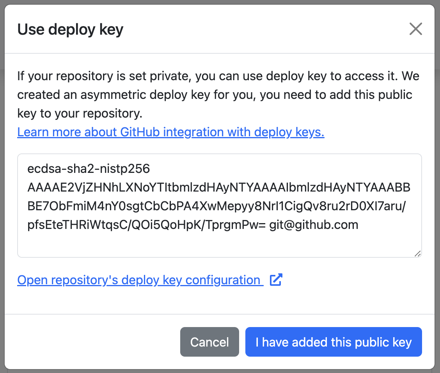The width and height of the screenshot is (440, 373).
Task: Grab the textarea resize handle corner
Action: [417, 253]
